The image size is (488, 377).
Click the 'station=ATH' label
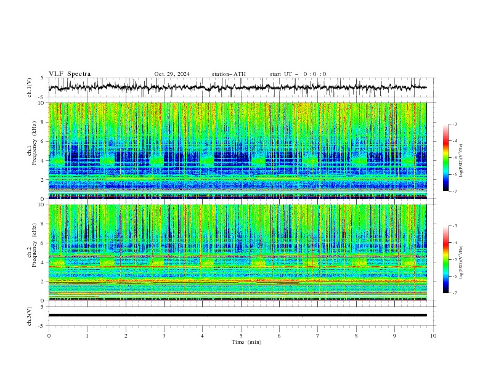coord(229,74)
